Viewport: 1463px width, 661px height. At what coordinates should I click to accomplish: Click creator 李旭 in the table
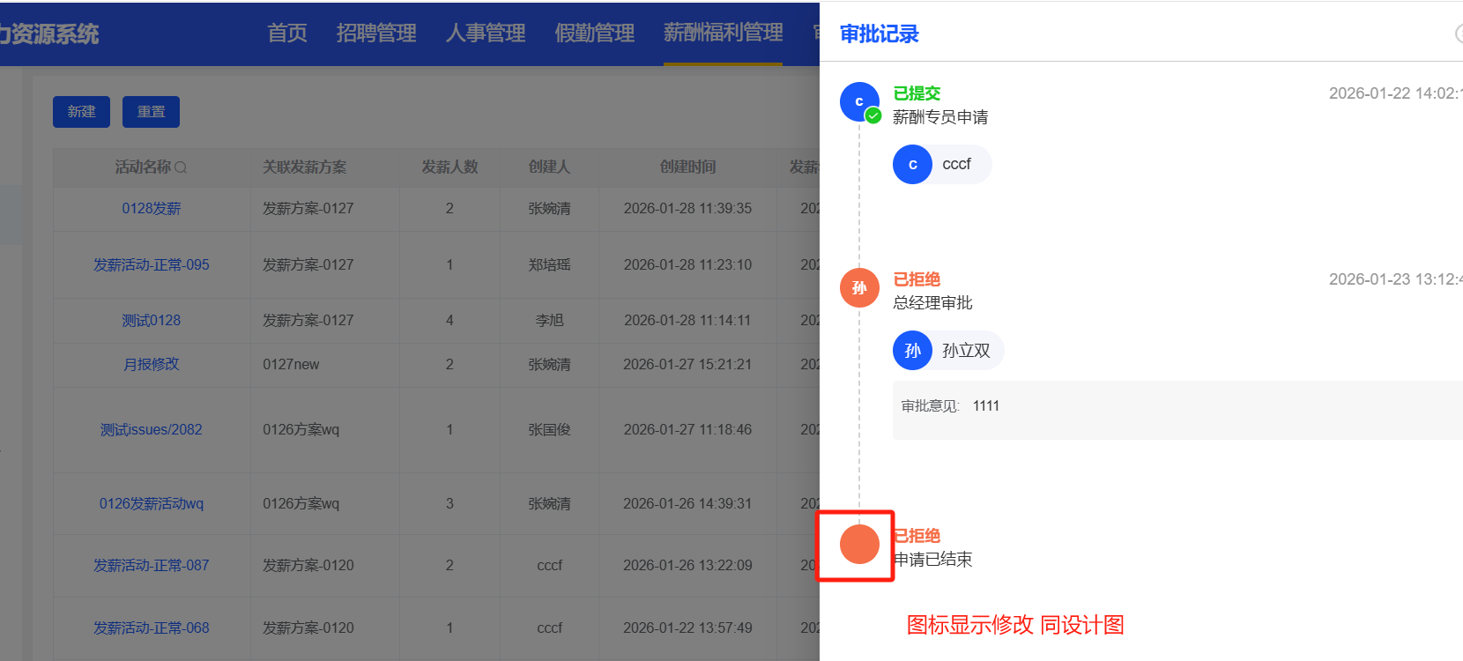[x=549, y=321]
